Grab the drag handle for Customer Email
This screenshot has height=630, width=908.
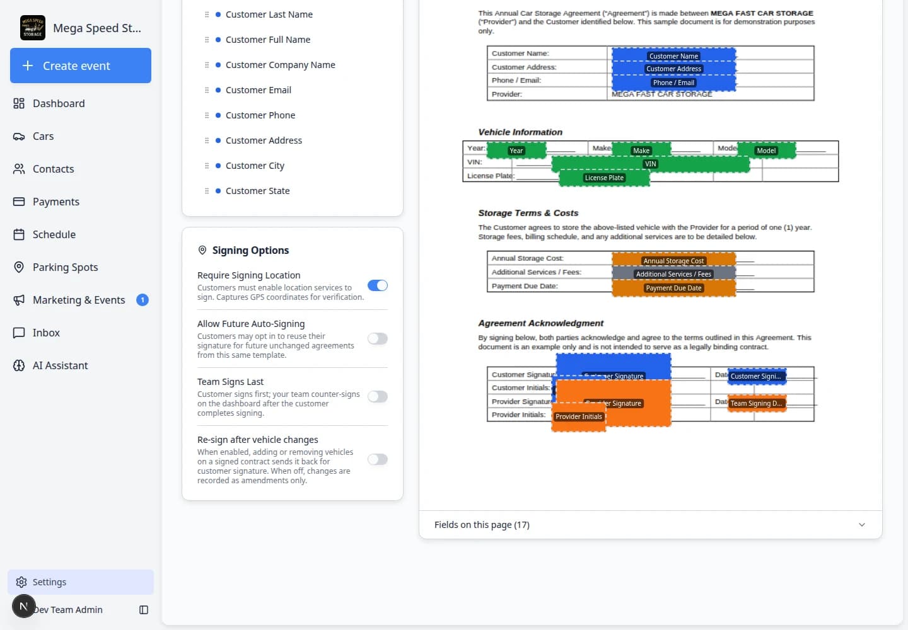[x=207, y=90]
